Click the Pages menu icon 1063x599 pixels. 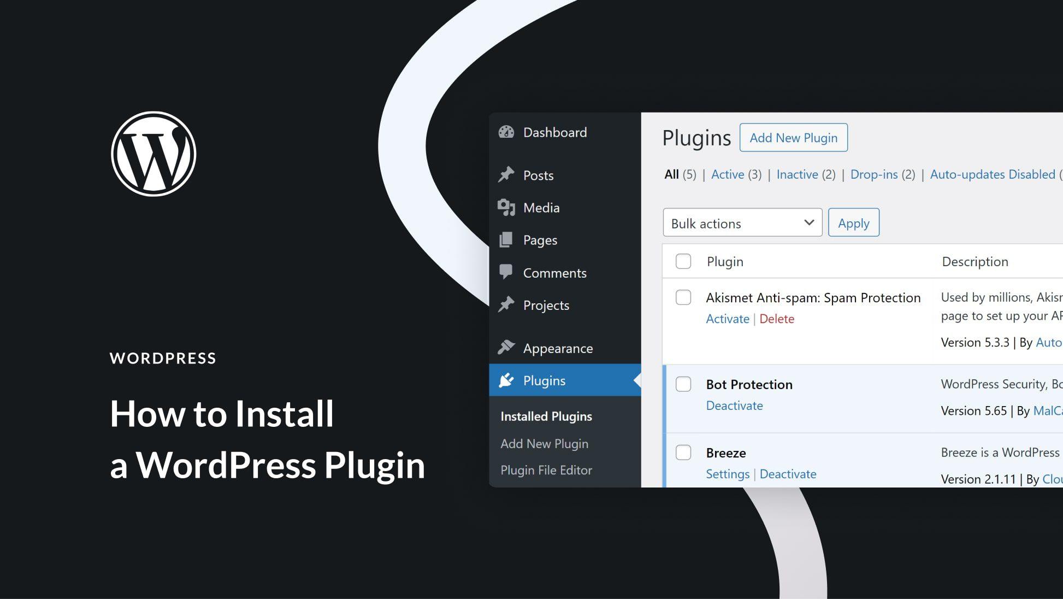pyautogui.click(x=505, y=239)
